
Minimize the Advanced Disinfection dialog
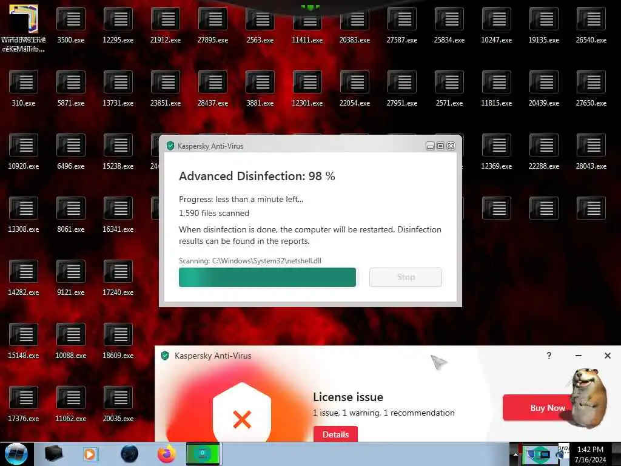tap(430, 146)
